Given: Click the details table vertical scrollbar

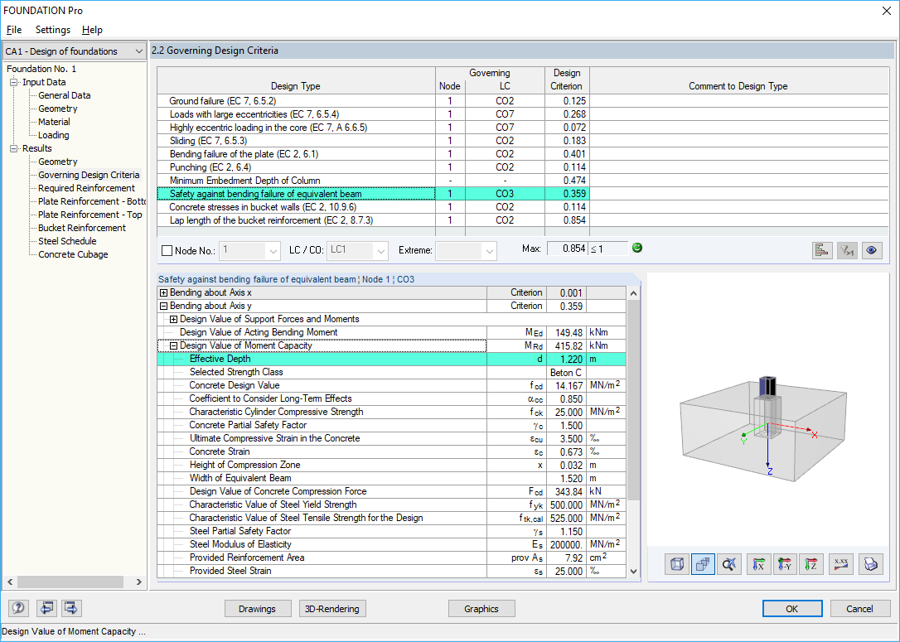Looking at the screenshot, I should [633, 400].
